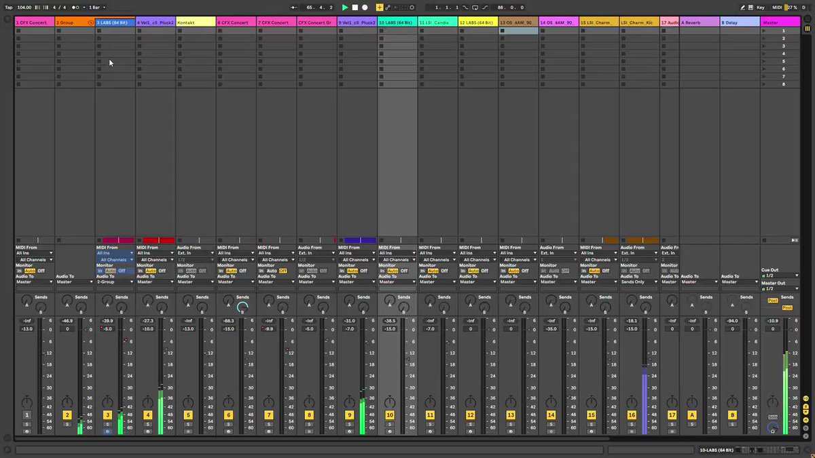Stop clips on track 9 with its stop button
The height and width of the screenshot is (458, 815).
342,240
